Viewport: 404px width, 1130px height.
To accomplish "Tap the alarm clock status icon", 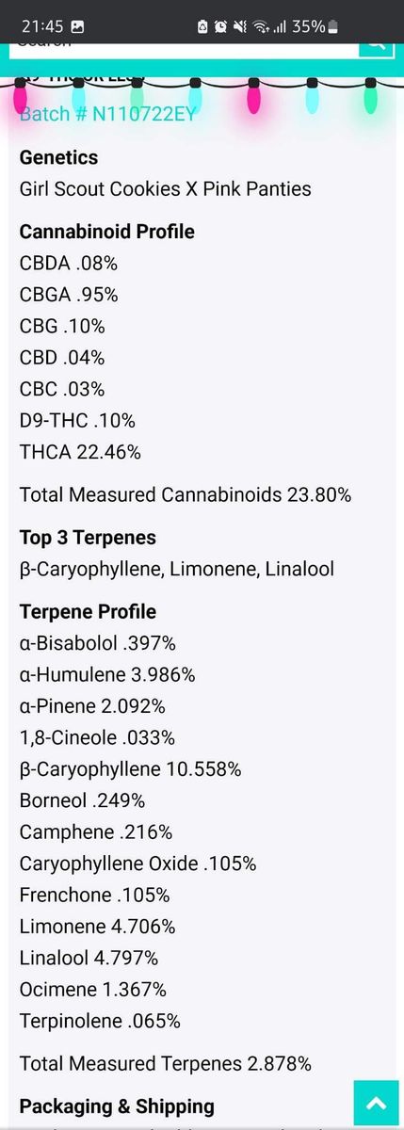I will [220, 26].
